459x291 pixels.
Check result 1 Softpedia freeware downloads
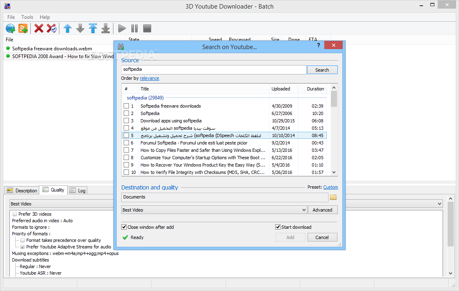126,106
